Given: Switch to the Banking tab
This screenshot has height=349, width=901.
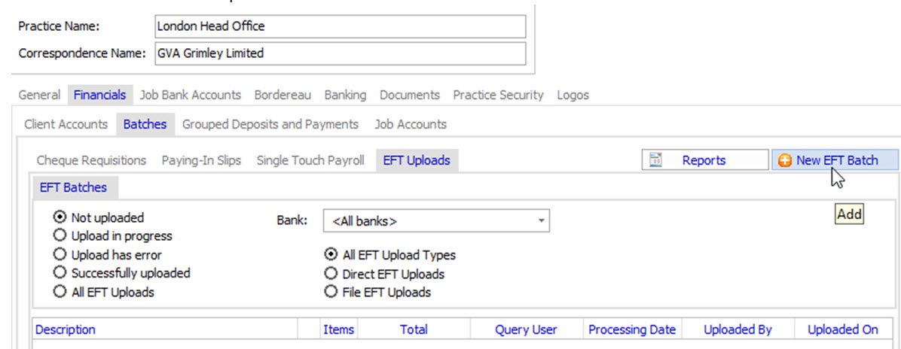Looking at the screenshot, I should pos(345,95).
